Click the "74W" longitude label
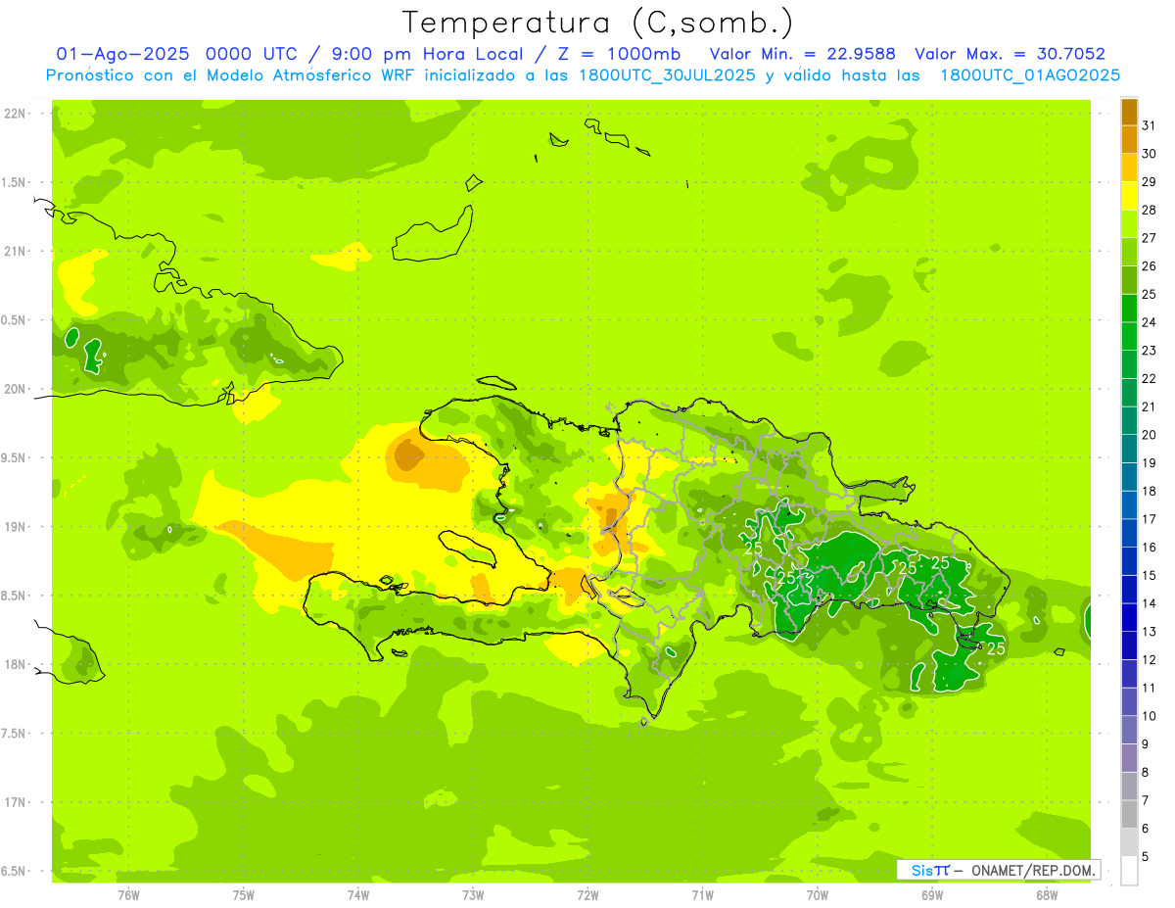This screenshot has width=1175, height=908. (358, 894)
